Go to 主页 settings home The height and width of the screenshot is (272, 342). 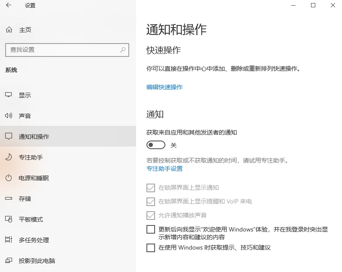coord(68,29)
